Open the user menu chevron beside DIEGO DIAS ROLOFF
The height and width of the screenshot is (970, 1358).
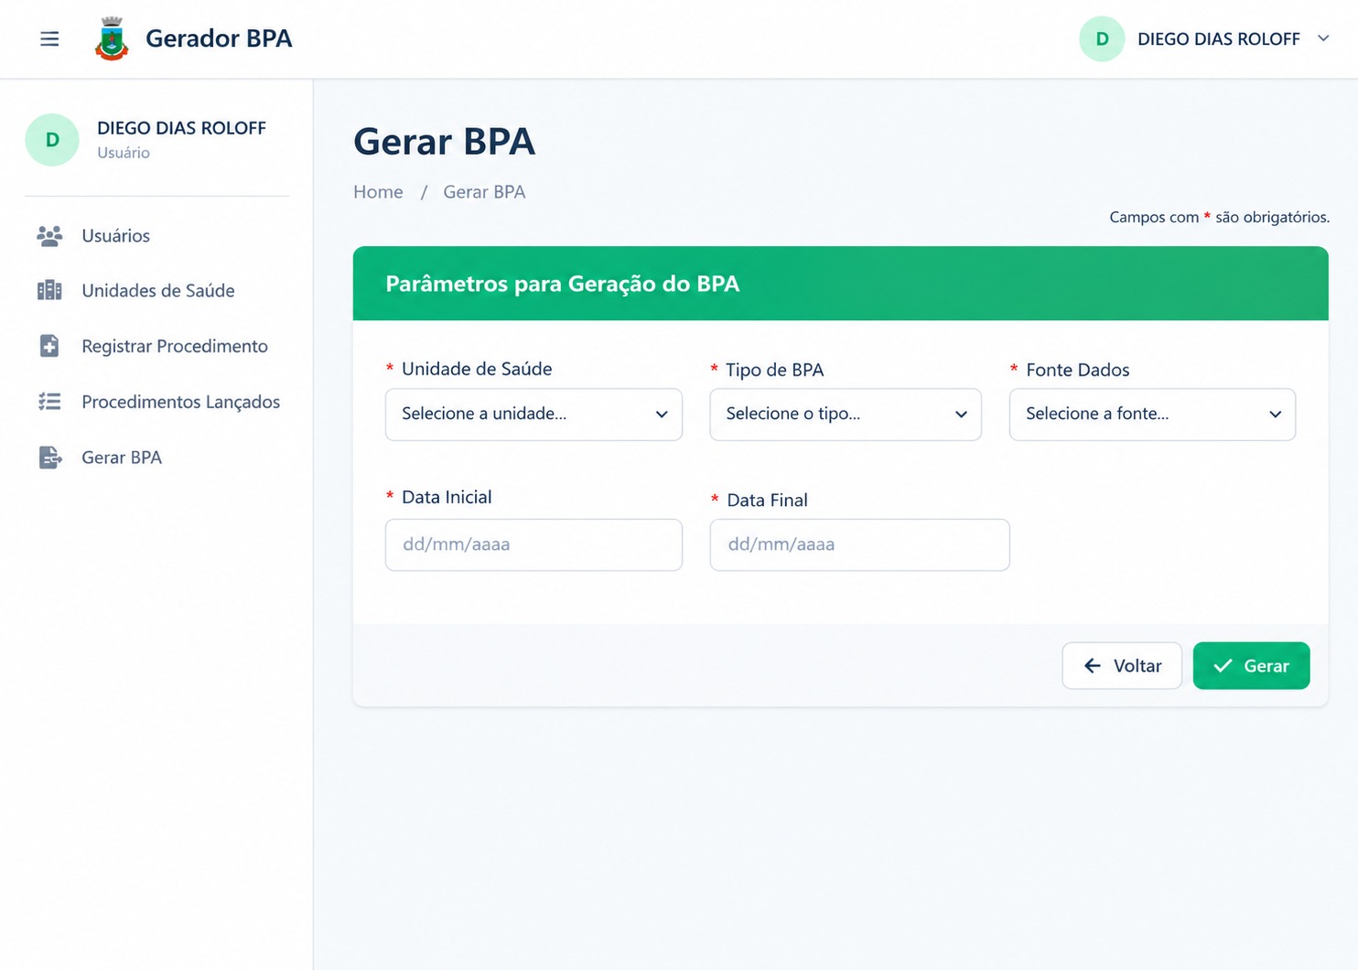point(1323,38)
